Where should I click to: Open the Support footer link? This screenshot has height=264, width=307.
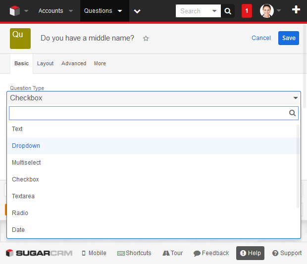pyautogui.click(x=287, y=253)
